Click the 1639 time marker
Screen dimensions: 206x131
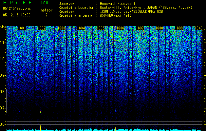(x=179, y=28)
